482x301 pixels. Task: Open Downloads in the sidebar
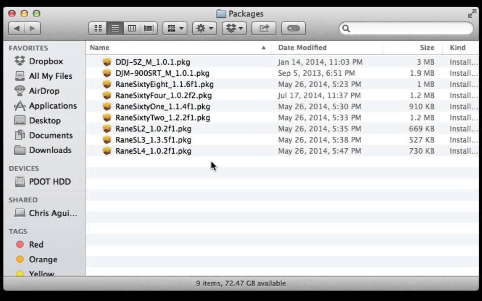(x=43, y=150)
